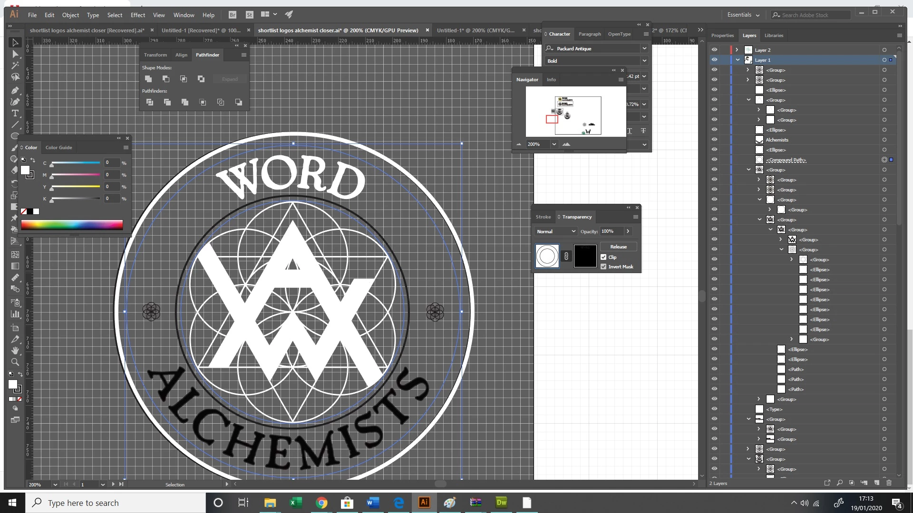Uncheck the Clip checkbox
The height and width of the screenshot is (513, 913).
(x=603, y=257)
